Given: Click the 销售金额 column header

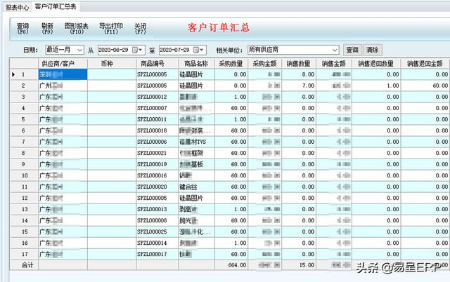Looking at the screenshot, I should tap(335, 63).
